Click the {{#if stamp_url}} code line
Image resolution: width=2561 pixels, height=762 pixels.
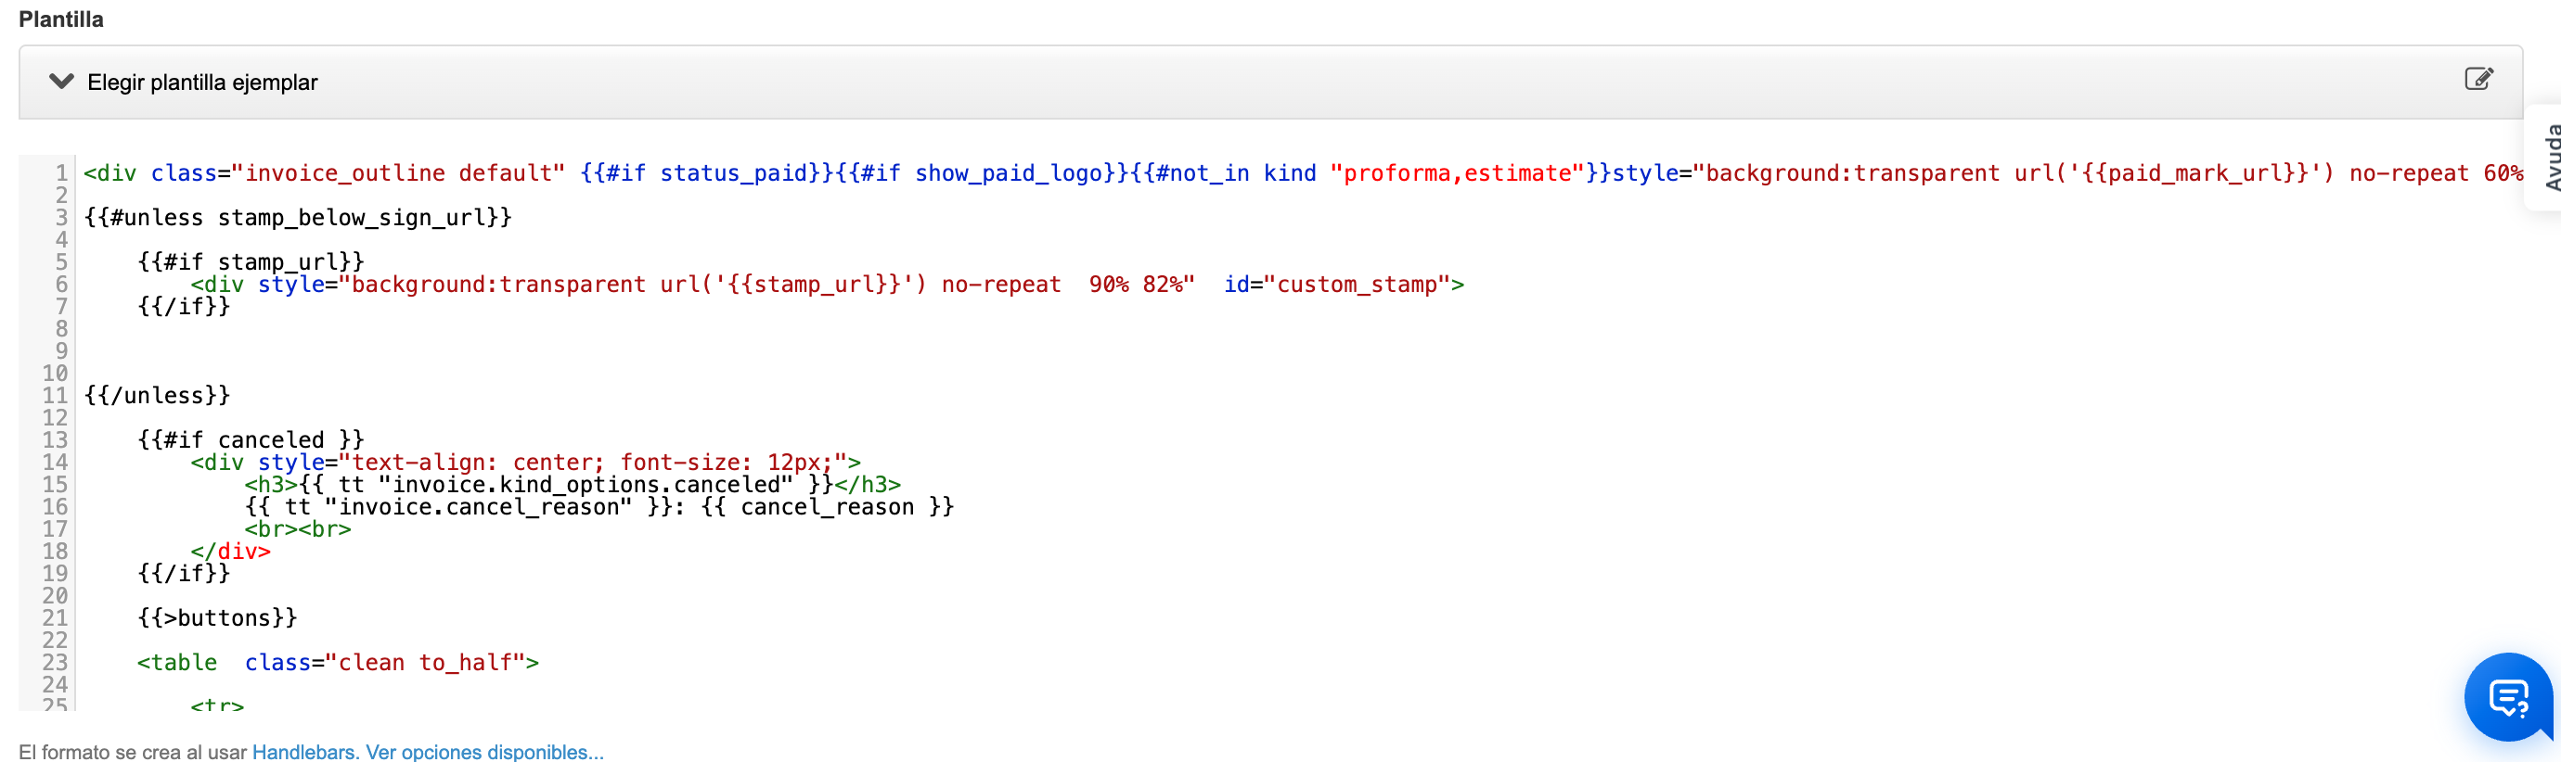point(251,262)
